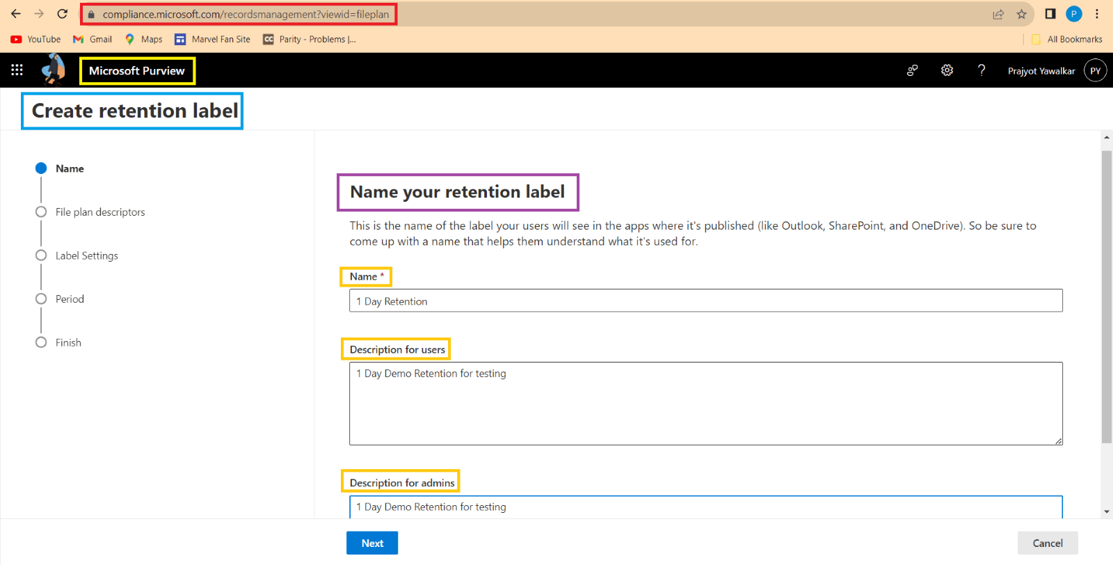Select the Label Settings step
1113x565 pixels.
87,255
